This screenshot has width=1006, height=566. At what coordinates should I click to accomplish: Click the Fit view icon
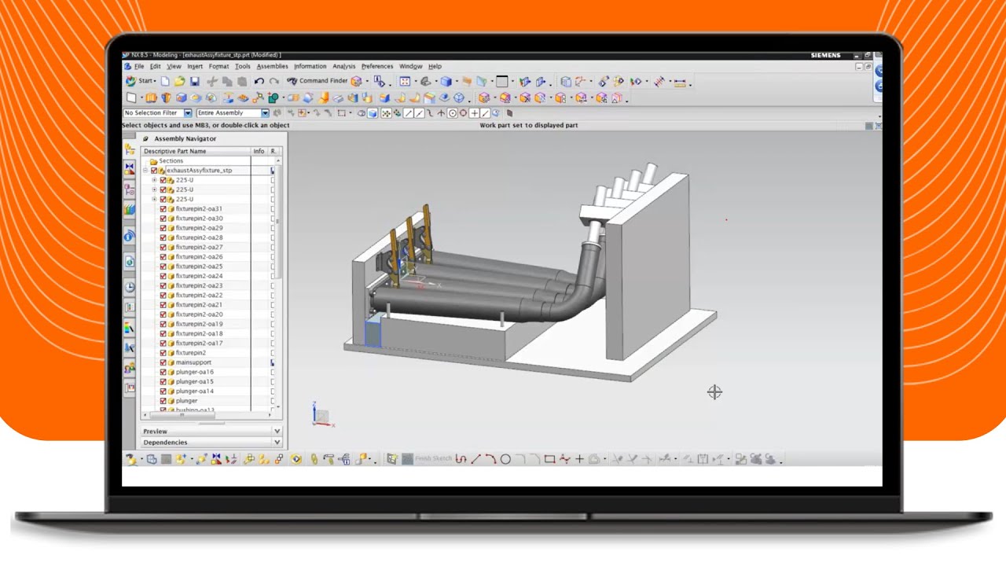click(405, 81)
